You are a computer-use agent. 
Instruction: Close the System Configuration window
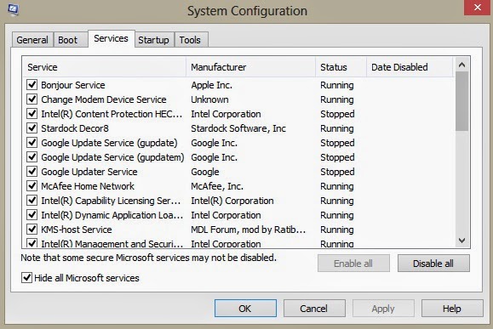point(478,7)
